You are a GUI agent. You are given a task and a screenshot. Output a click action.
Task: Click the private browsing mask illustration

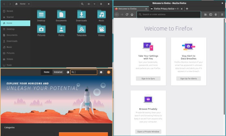click(x=148, y=99)
